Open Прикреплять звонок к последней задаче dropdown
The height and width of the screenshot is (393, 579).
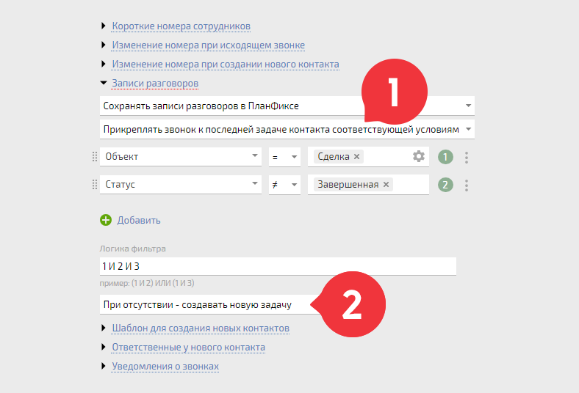click(x=287, y=129)
